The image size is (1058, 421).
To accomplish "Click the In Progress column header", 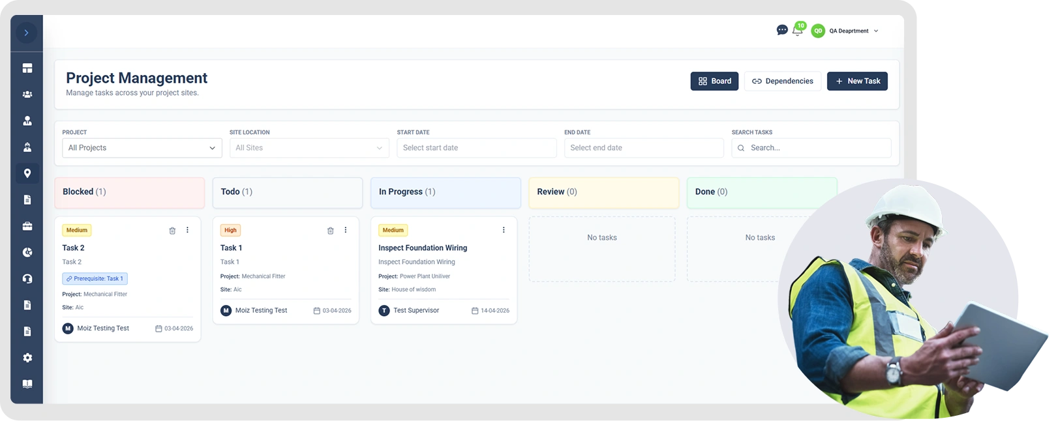I will 446,193.
